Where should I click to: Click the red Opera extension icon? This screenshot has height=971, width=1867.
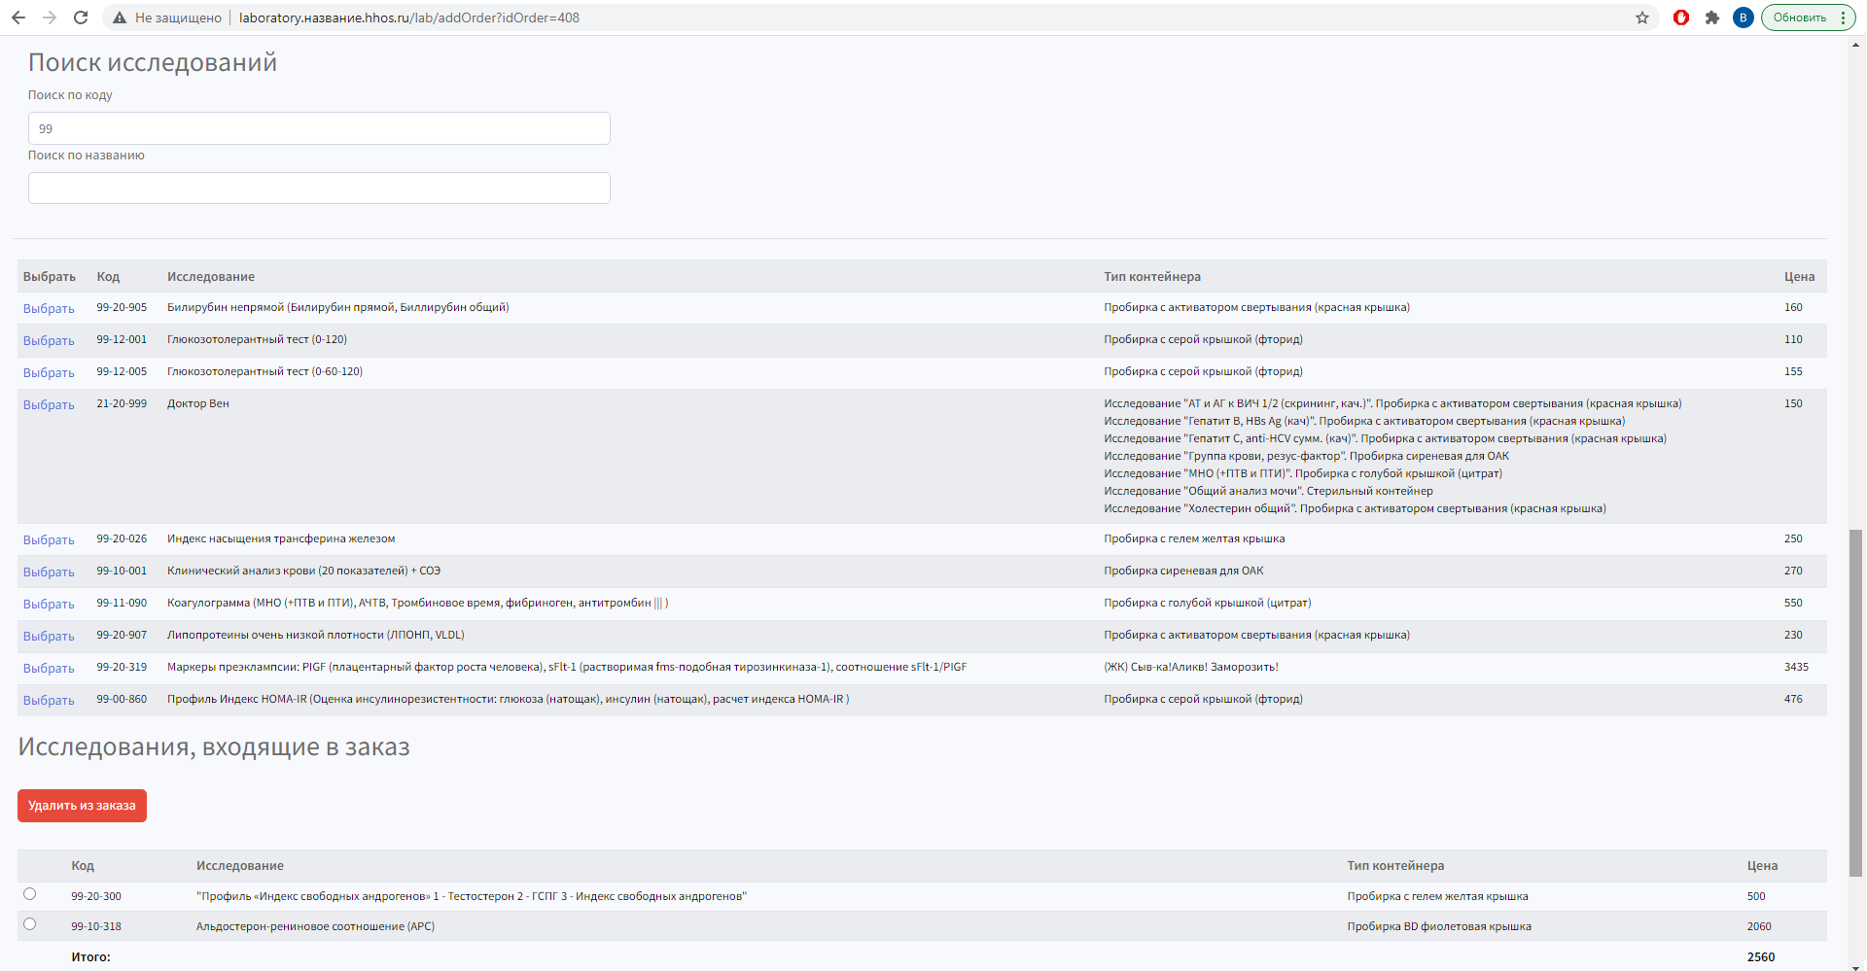click(1681, 17)
